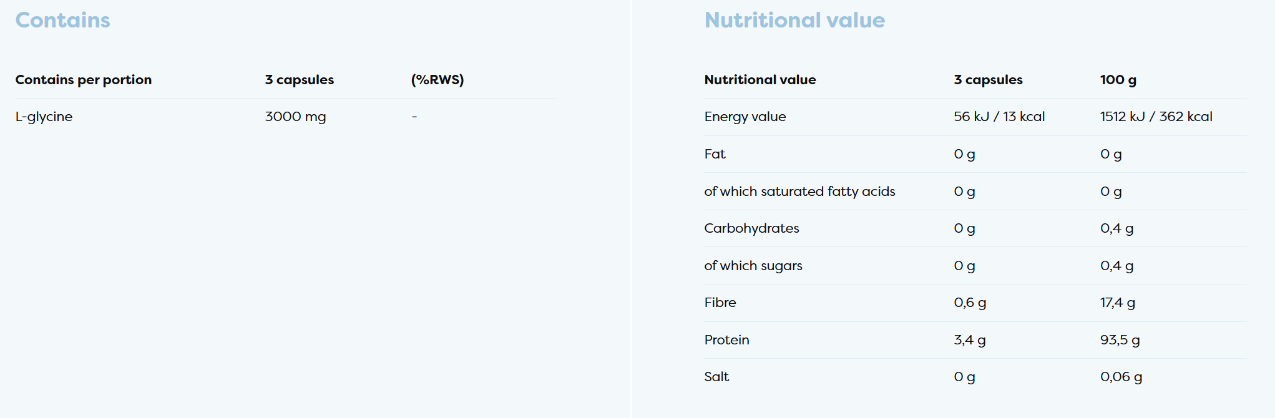Viewport: 1275px width, 418px height.
Task: Click the Contains section heading
Action: pos(62,21)
